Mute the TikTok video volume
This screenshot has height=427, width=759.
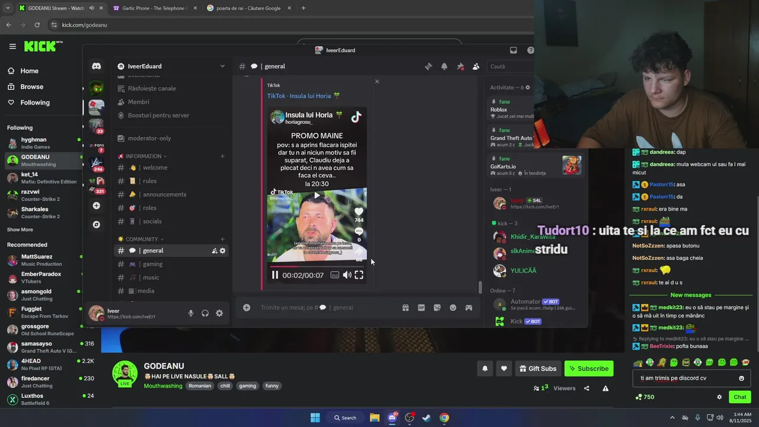pyautogui.click(x=347, y=275)
